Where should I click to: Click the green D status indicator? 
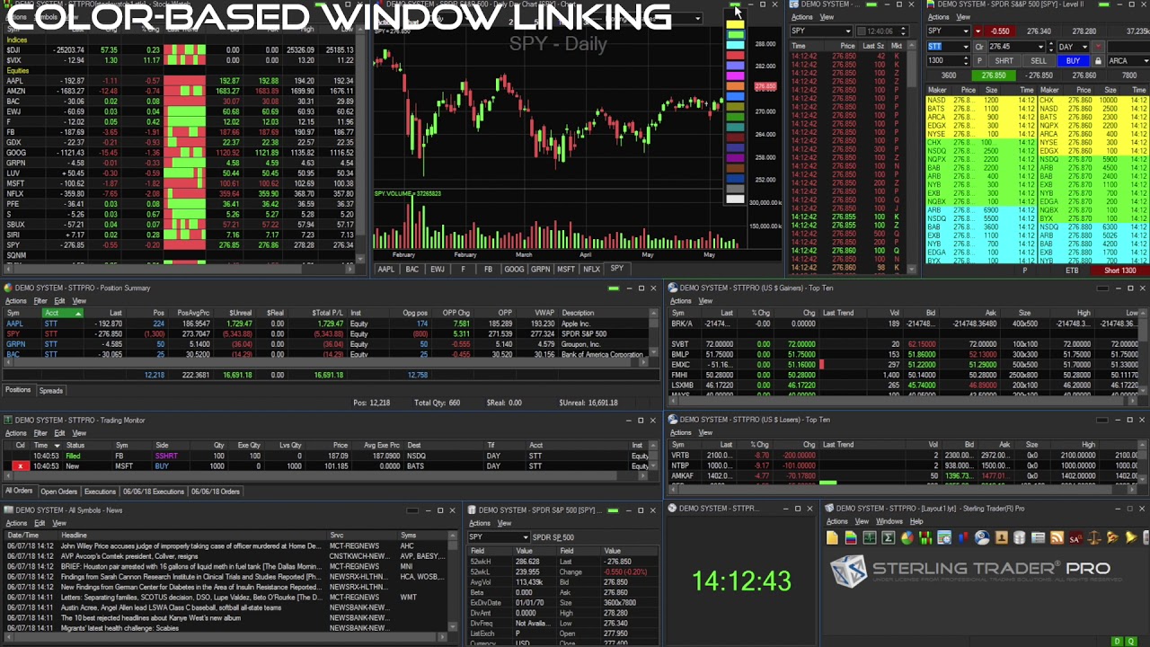pyautogui.click(x=1117, y=641)
